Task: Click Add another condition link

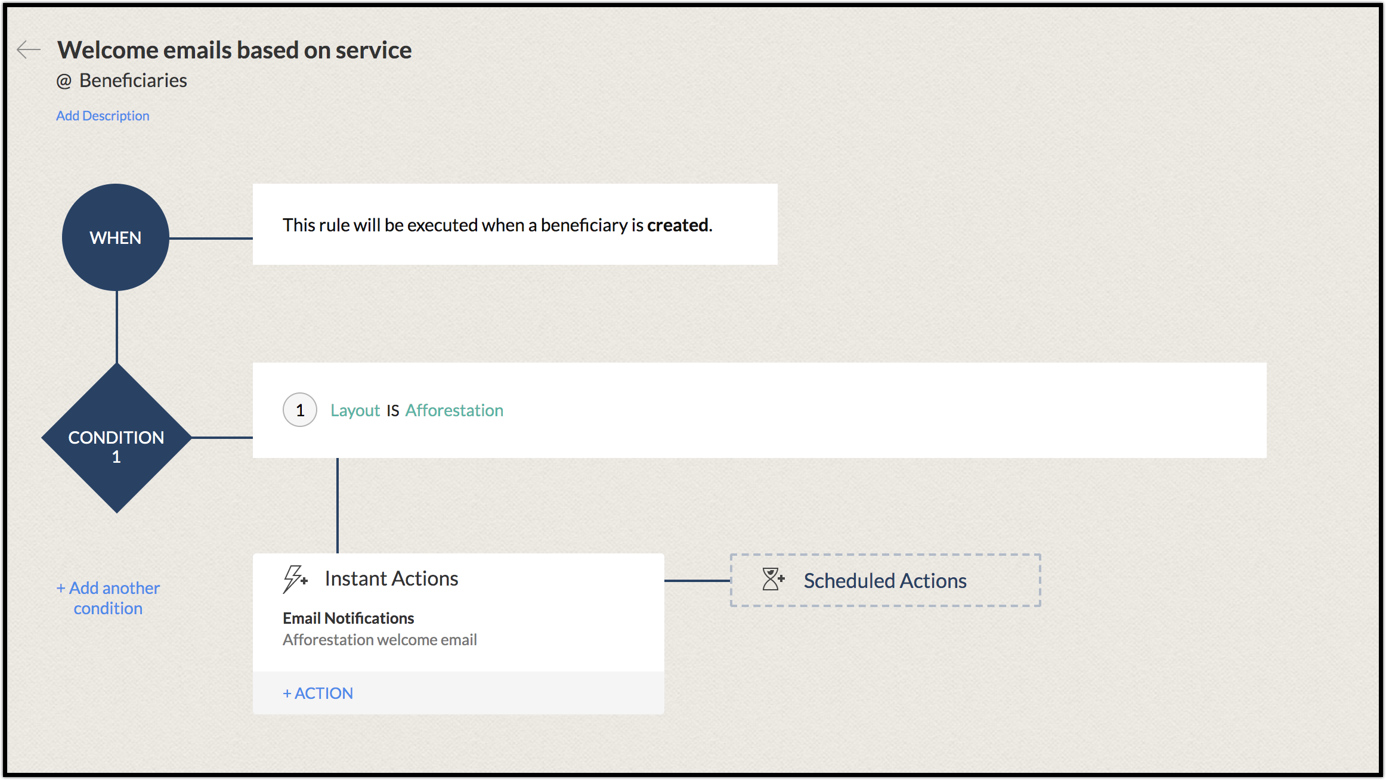Action: [108, 598]
